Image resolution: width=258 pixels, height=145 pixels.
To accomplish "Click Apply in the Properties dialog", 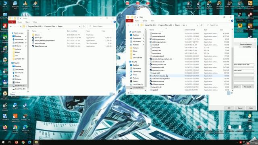I will click(251, 108).
